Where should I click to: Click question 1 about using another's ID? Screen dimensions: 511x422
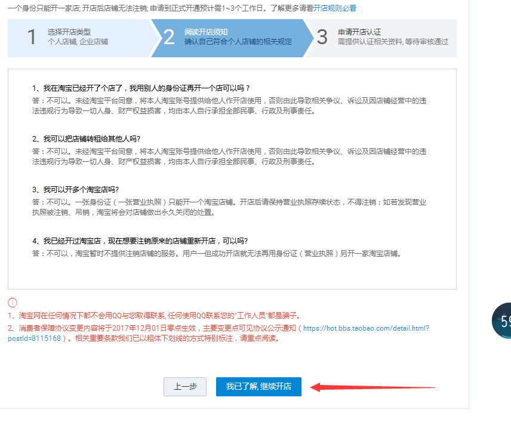141,88
